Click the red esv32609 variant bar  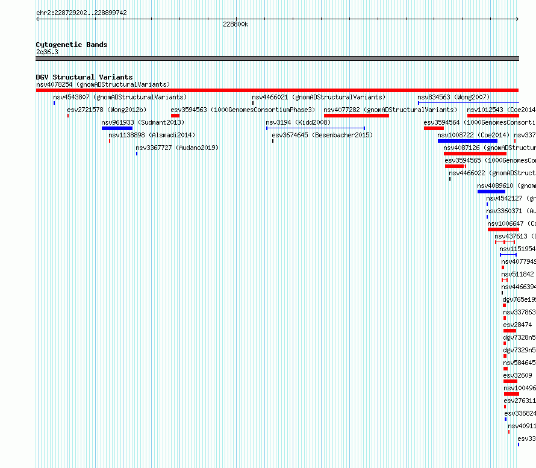510,381
